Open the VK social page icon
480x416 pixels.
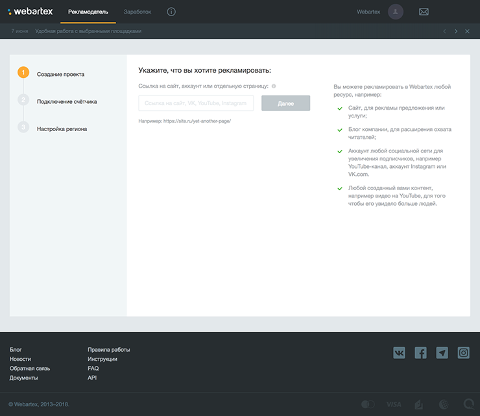399,352
